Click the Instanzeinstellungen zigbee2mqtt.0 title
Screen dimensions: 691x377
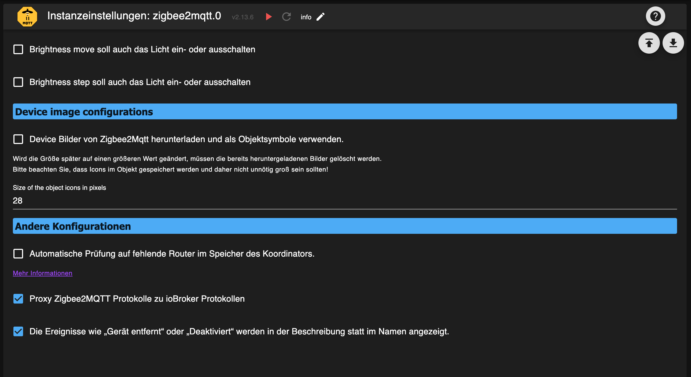coord(134,16)
